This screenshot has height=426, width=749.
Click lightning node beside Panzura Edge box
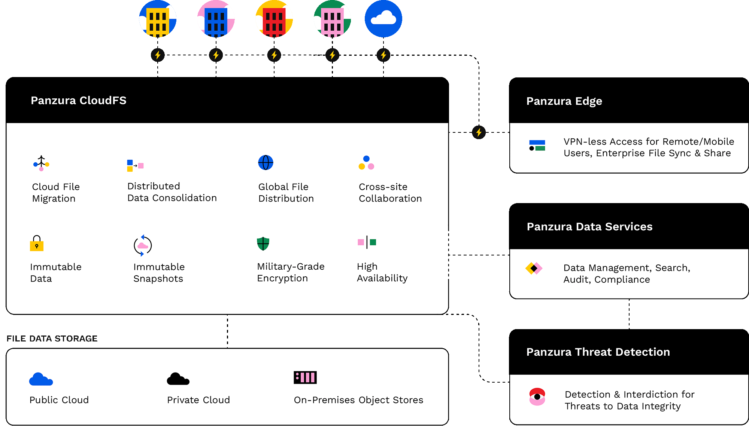click(x=479, y=132)
